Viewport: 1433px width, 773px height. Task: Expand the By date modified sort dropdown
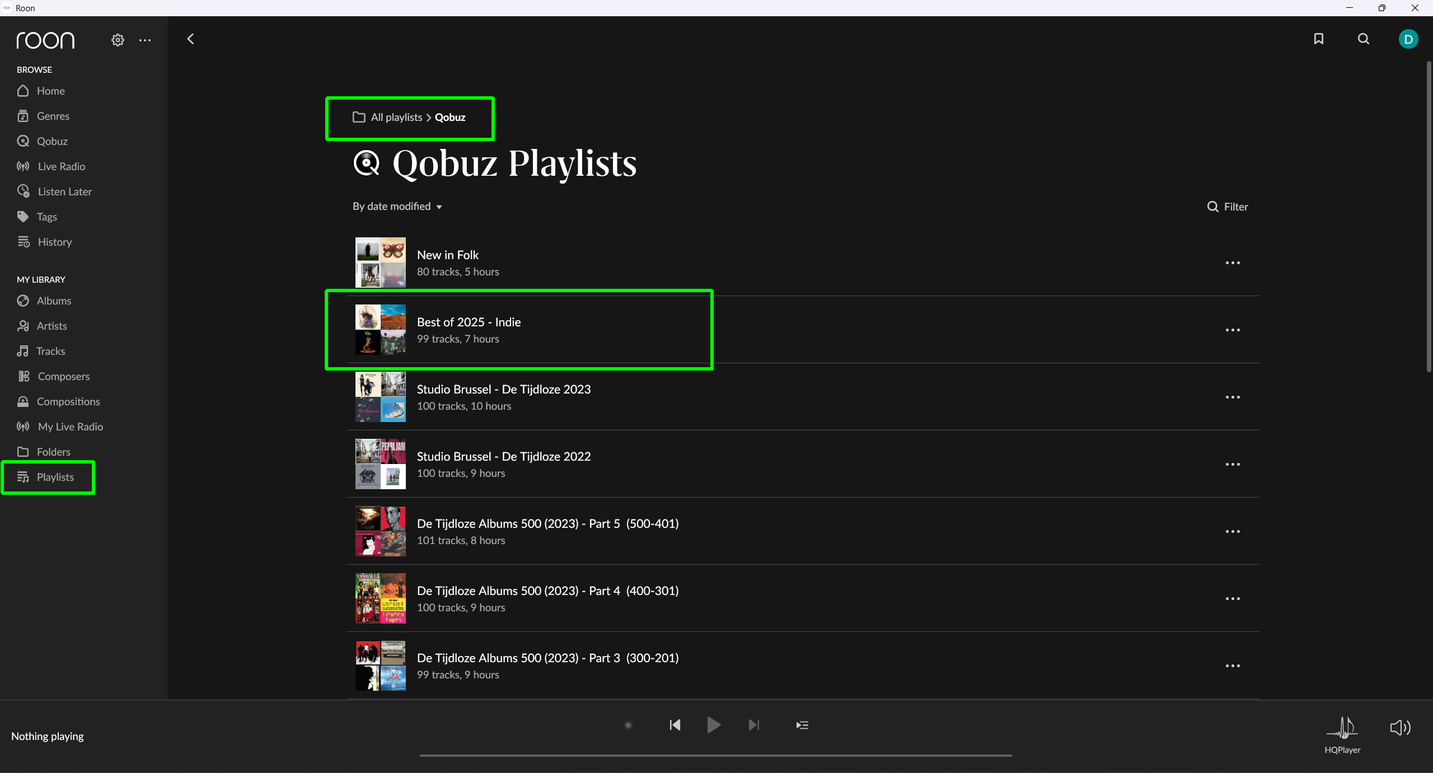(x=397, y=207)
